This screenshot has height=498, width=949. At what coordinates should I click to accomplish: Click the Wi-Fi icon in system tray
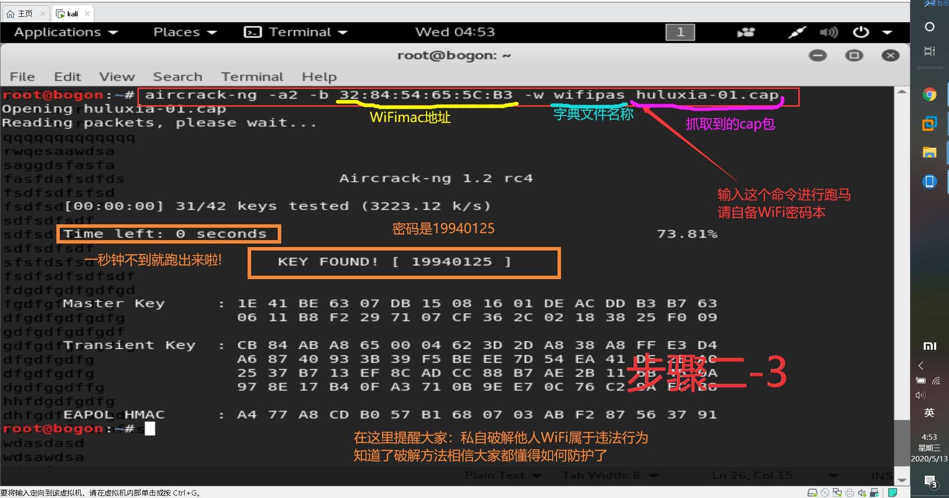click(936, 380)
